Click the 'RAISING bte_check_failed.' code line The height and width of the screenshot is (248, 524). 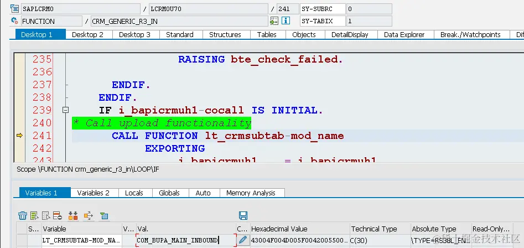coord(260,59)
